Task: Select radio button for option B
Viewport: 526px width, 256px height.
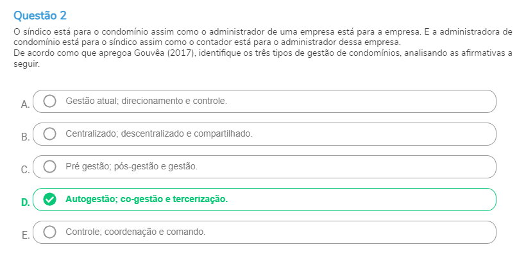Action: pyautogui.click(x=49, y=134)
